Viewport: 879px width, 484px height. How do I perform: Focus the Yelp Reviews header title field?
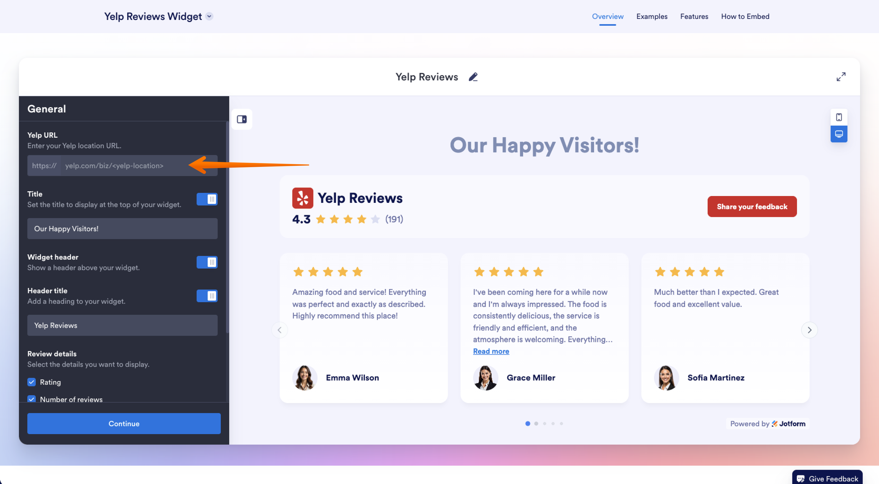tap(122, 325)
